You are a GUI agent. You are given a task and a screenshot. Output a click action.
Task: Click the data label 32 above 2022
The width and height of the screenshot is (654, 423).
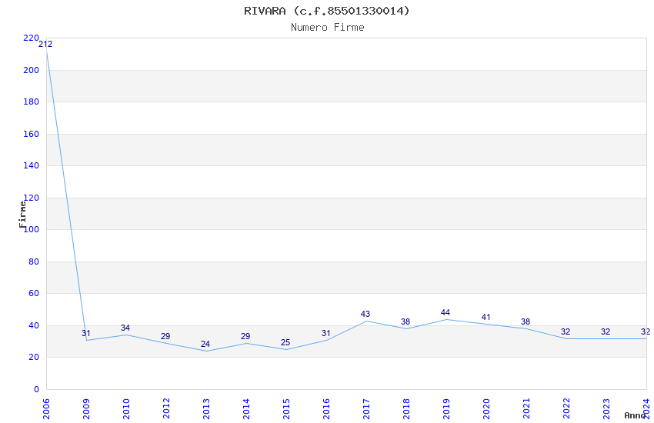coord(566,331)
